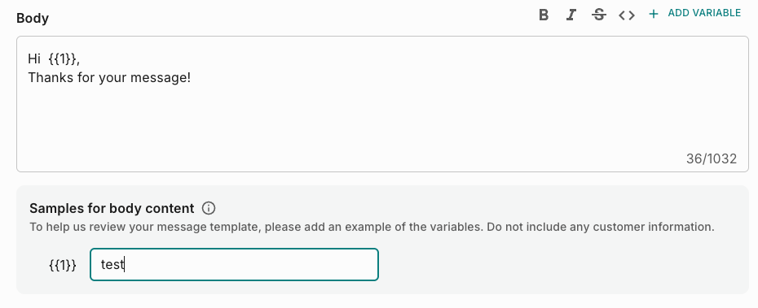Click the {{1}} placeholder in body text

(x=63, y=59)
